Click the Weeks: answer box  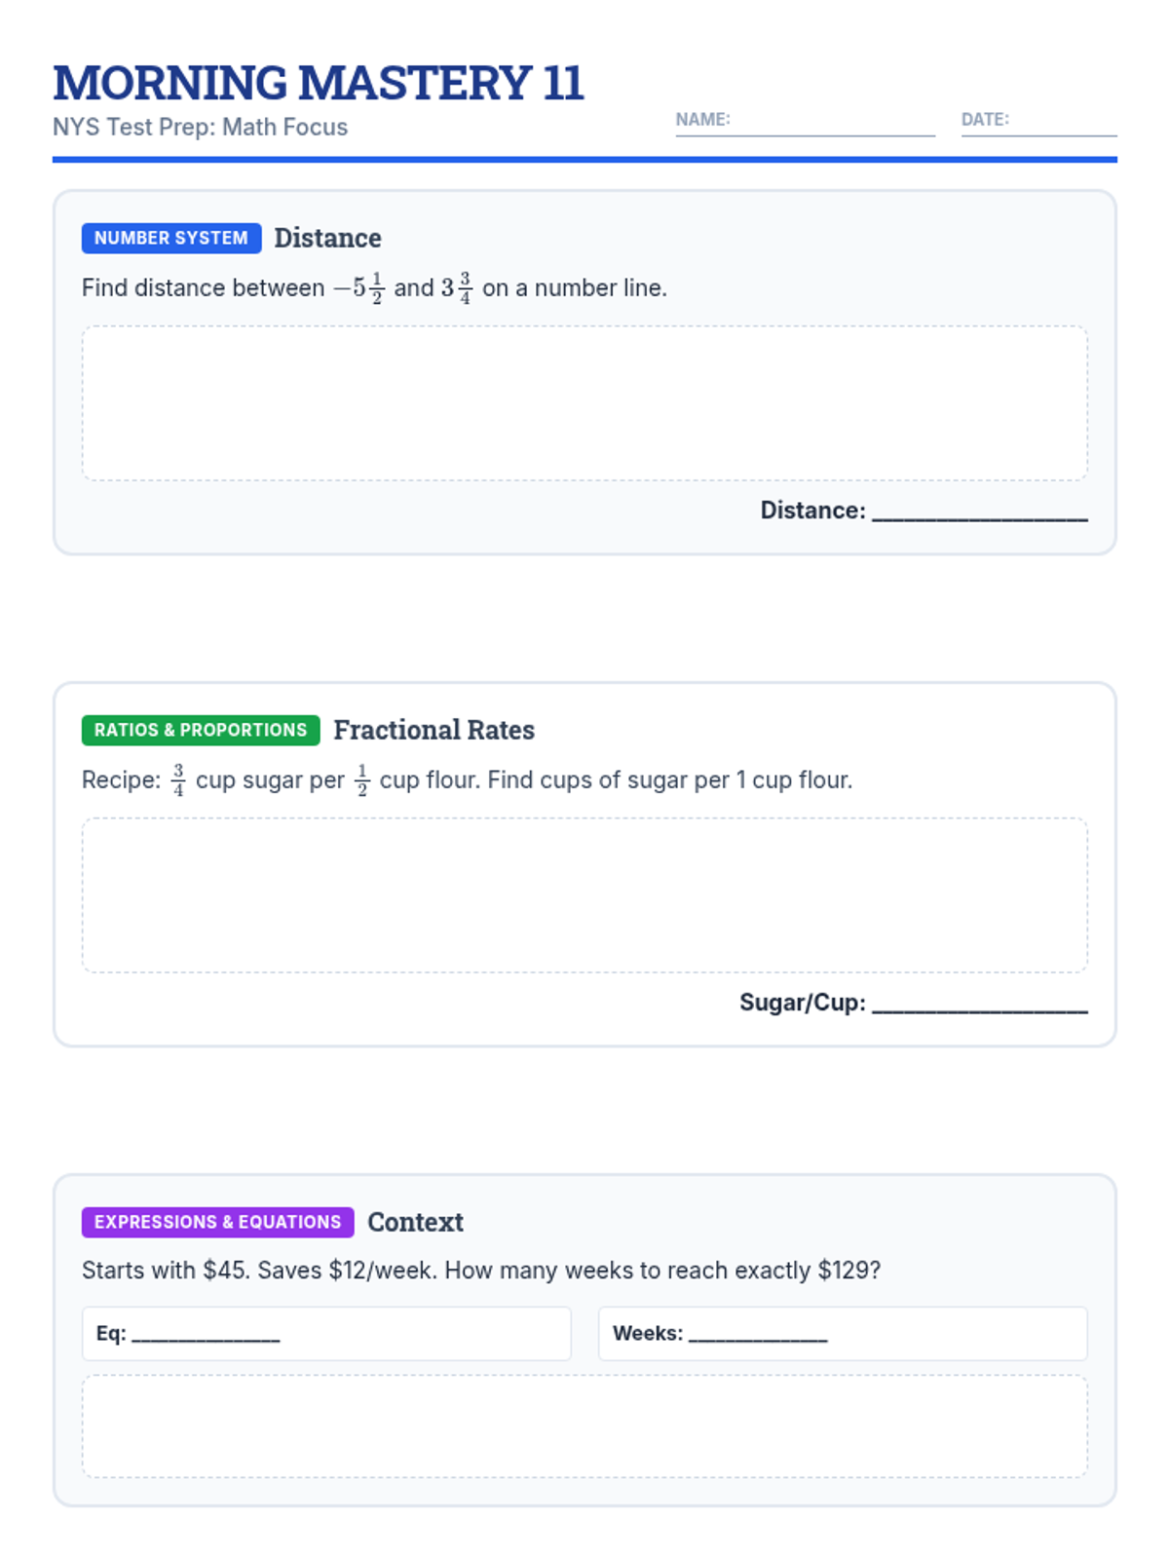[x=843, y=1334]
